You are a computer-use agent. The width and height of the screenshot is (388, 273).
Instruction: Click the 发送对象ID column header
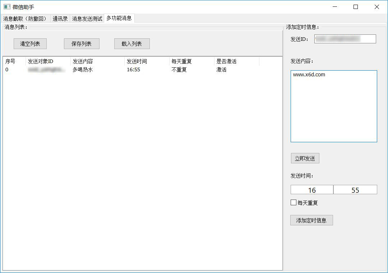pyautogui.click(x=40, y=61)
